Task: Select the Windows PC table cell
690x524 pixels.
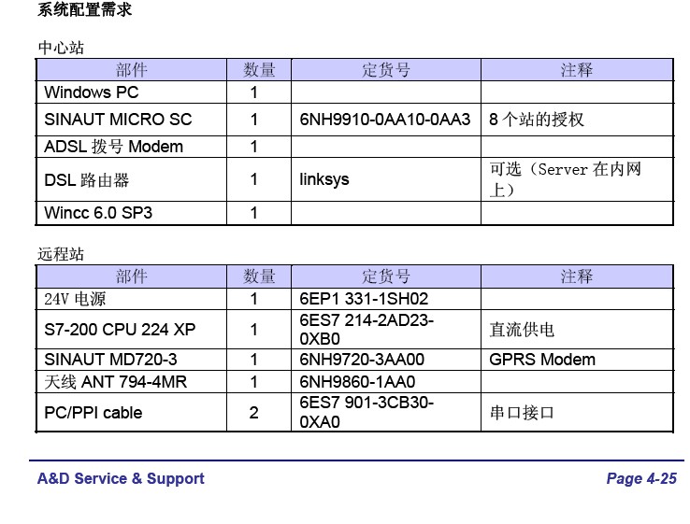Action: (92, 92)
